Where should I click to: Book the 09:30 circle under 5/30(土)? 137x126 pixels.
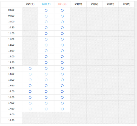point(46,16)
